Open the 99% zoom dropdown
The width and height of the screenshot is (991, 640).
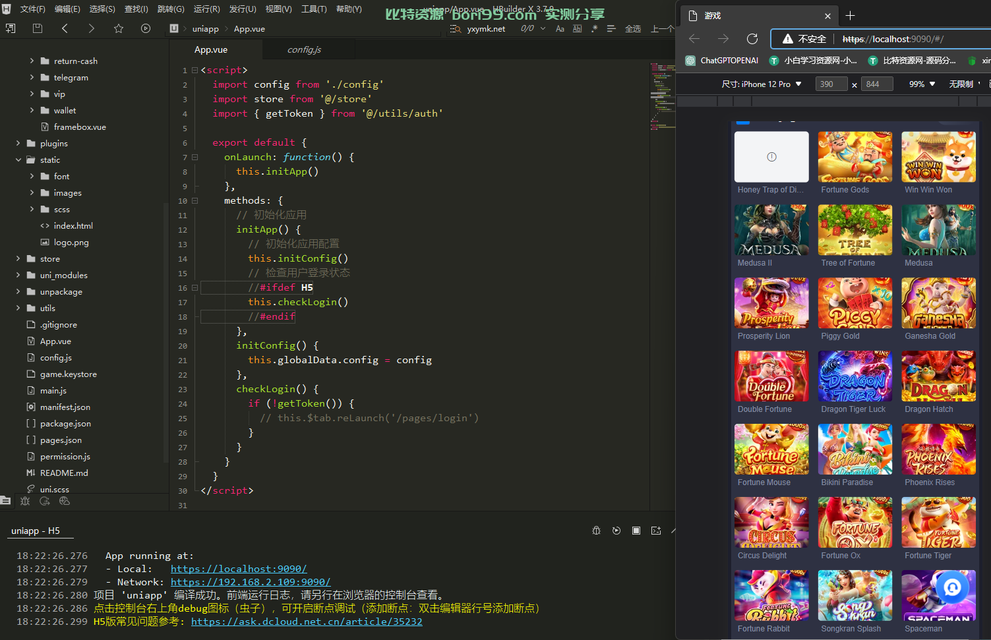click(922, 84)
